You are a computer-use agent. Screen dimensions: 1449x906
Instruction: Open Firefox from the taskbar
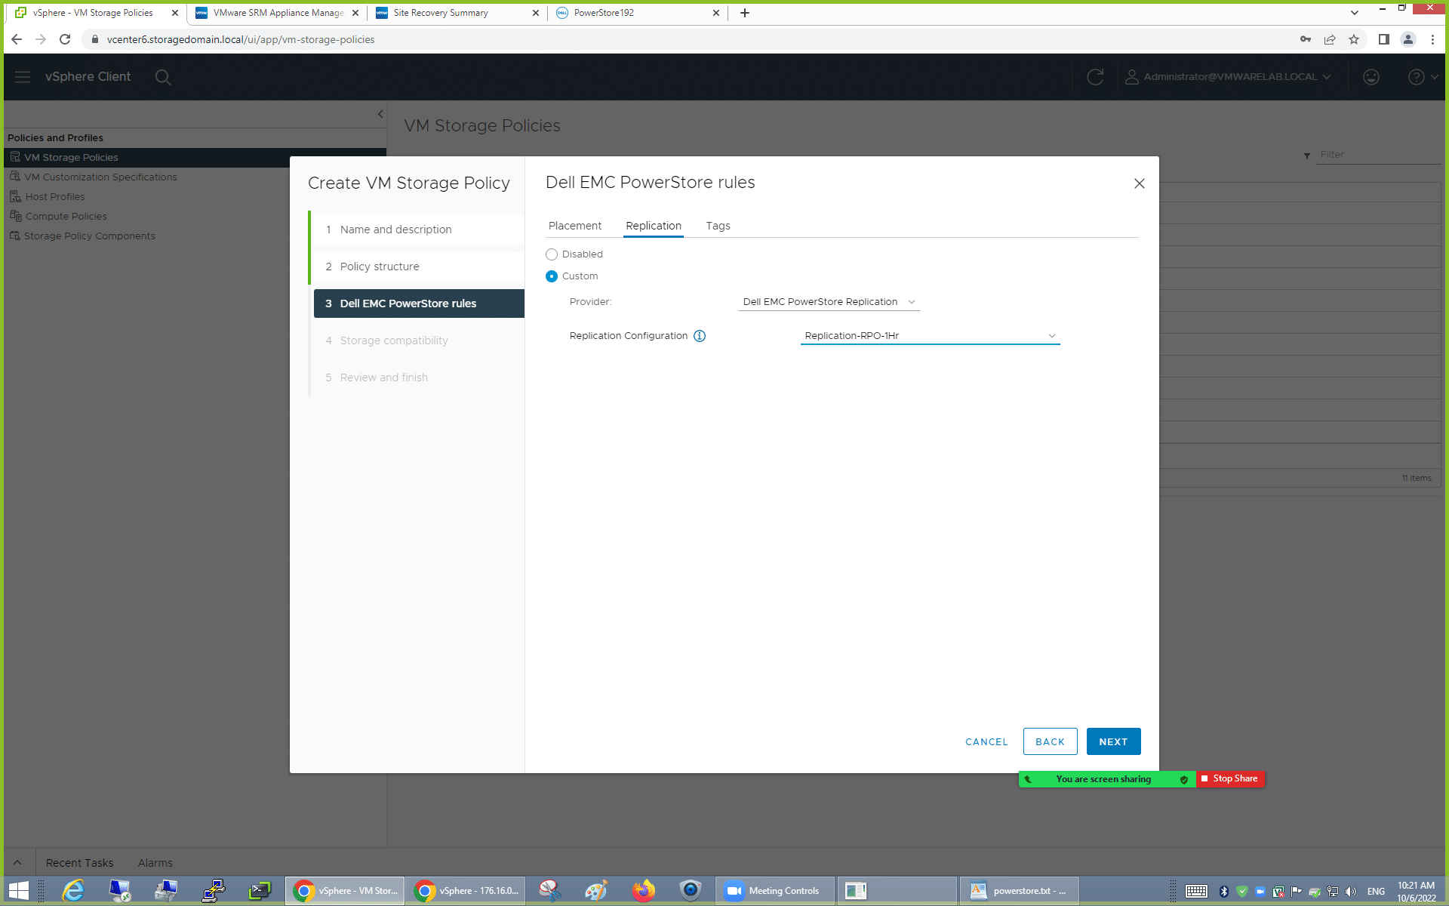(x=644, y=891)
